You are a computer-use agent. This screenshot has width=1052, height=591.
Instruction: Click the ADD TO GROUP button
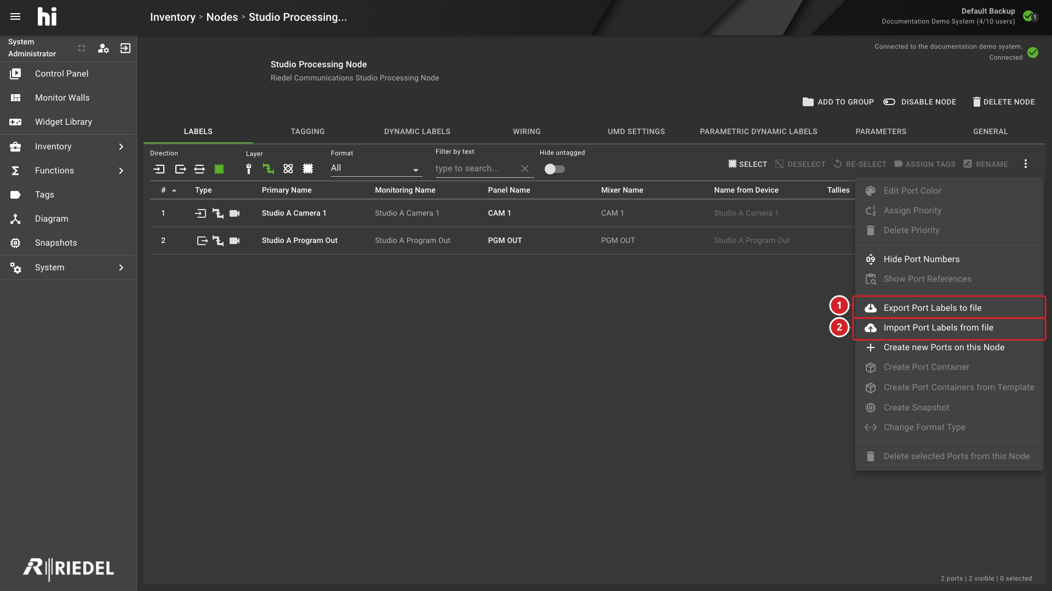838,102
